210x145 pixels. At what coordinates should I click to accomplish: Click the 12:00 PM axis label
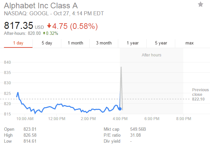pos(57,118)
